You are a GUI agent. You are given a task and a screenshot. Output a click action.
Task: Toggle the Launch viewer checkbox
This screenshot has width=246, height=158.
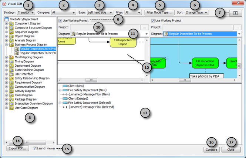click(x=35, y=148)
